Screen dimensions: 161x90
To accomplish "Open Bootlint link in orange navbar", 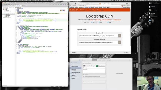I will tap(97, 10).
